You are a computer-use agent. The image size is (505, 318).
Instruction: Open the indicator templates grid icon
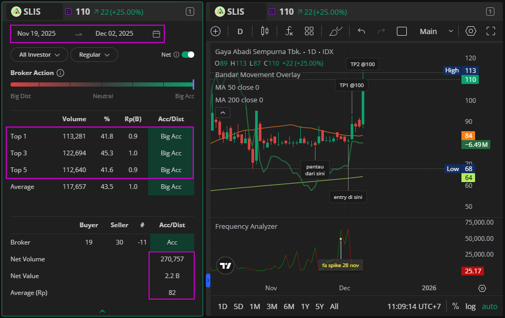pyautogui.click(x=309, y=31)
